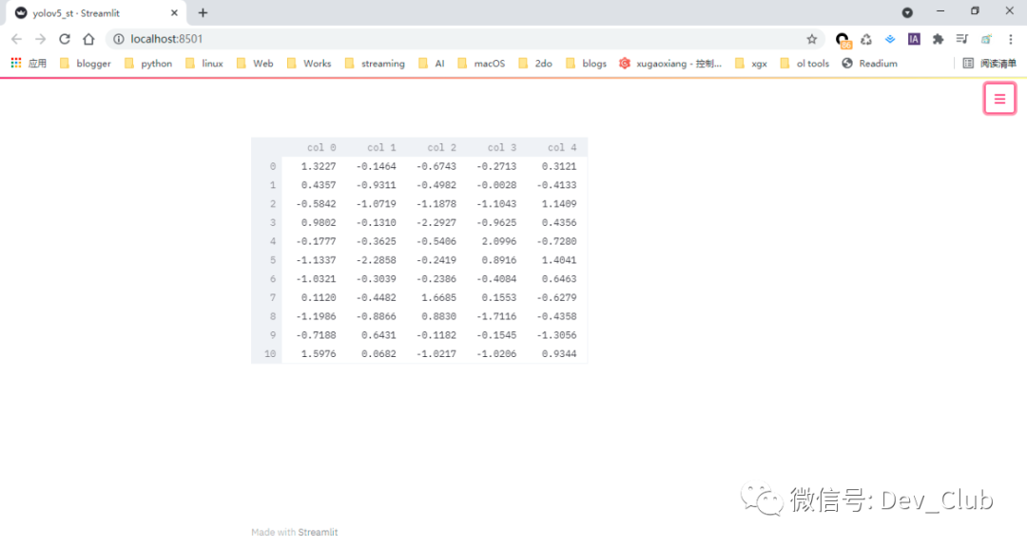Open the Works bookmark folder
This screenshot has height=546, width=1027.
point(309,64)
